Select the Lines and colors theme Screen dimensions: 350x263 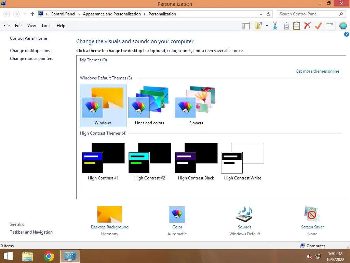(149, 105)
